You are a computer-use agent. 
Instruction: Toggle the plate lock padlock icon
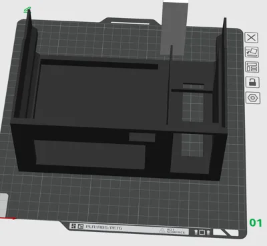[252, 82]
